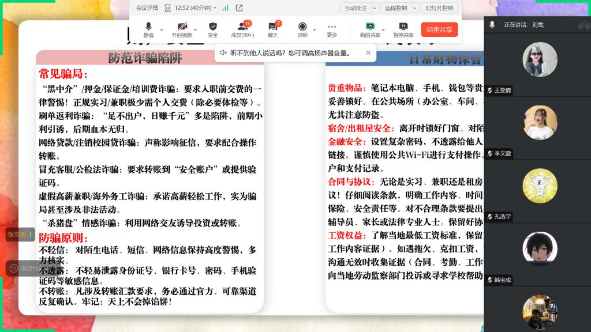Turn on camera with 开启视频
The image size is (591, 332).
coord(182,29)
